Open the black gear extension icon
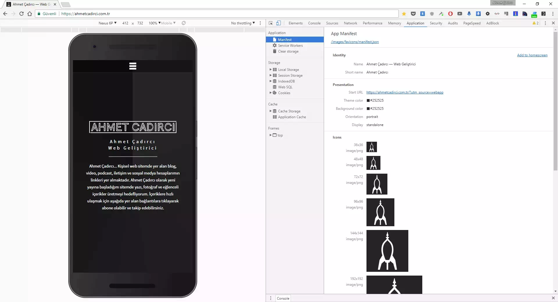The width and height of the screenshot is (558, 302). 488,14
